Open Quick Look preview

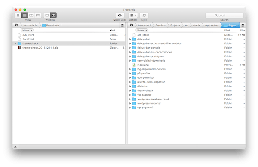coord(120,15)
